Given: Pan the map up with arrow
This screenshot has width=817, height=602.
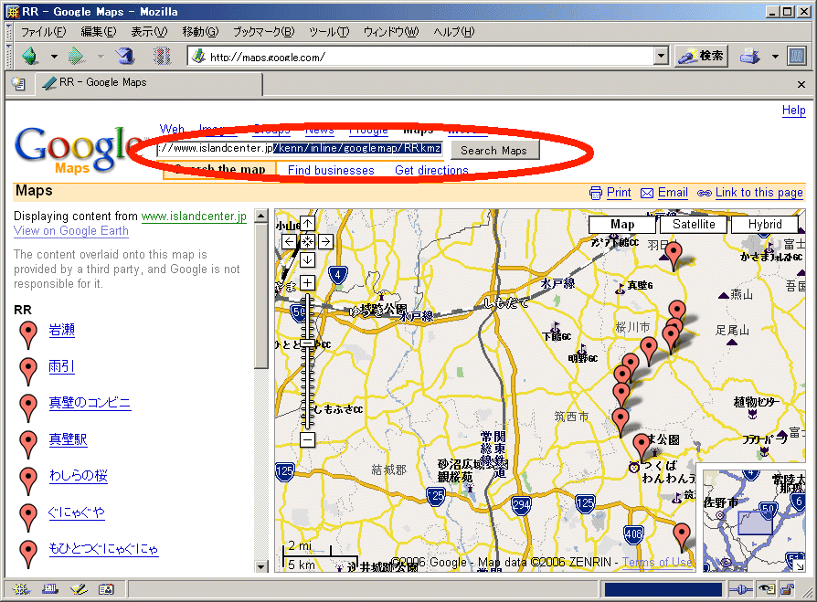Looking at the screenshot, I should [307, 224].
